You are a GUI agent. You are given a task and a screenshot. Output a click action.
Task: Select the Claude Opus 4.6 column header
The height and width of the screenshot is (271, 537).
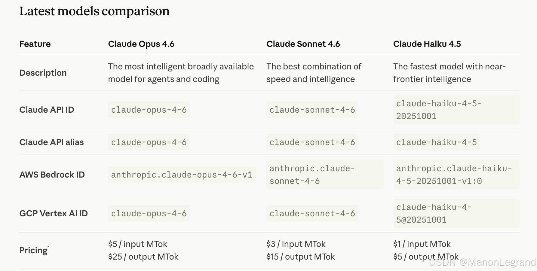[x=141, y=44]
